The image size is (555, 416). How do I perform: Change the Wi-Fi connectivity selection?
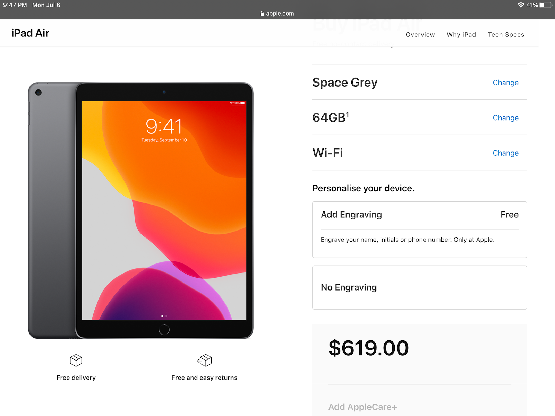tap(505, 153)
